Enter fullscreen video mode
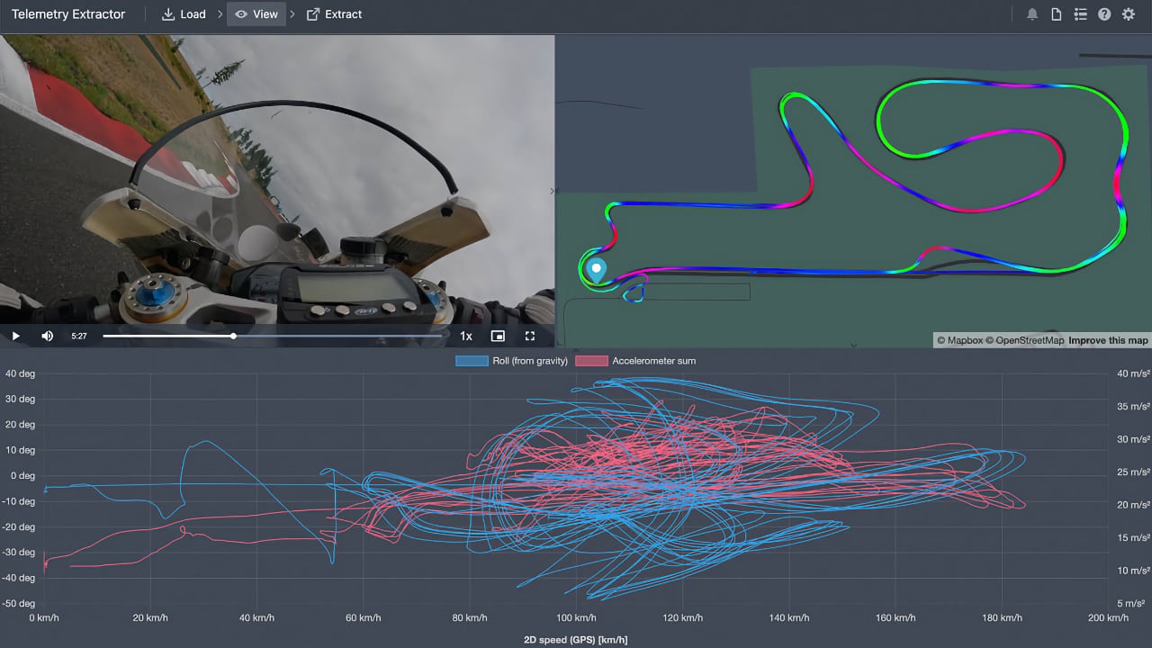The width and height of the screenshot is (1152, 648). [x=530, y=336]
